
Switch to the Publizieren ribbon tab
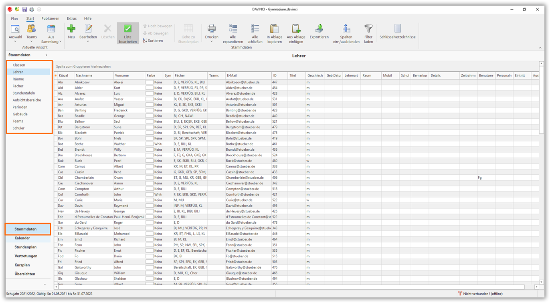51,18
